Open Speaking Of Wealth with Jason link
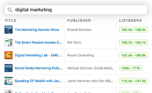This screenshot has width=152, height=93. (x=38, y=81)
